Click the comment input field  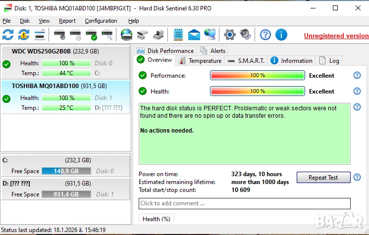coord(245,203)
